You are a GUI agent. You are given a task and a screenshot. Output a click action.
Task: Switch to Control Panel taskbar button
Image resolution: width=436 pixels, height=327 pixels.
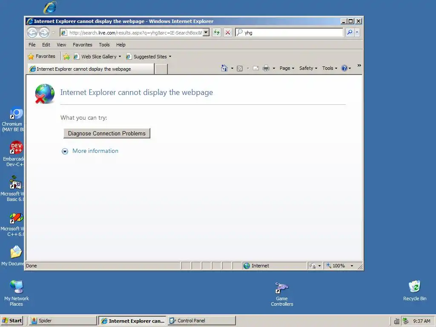(x=202, y=321)
